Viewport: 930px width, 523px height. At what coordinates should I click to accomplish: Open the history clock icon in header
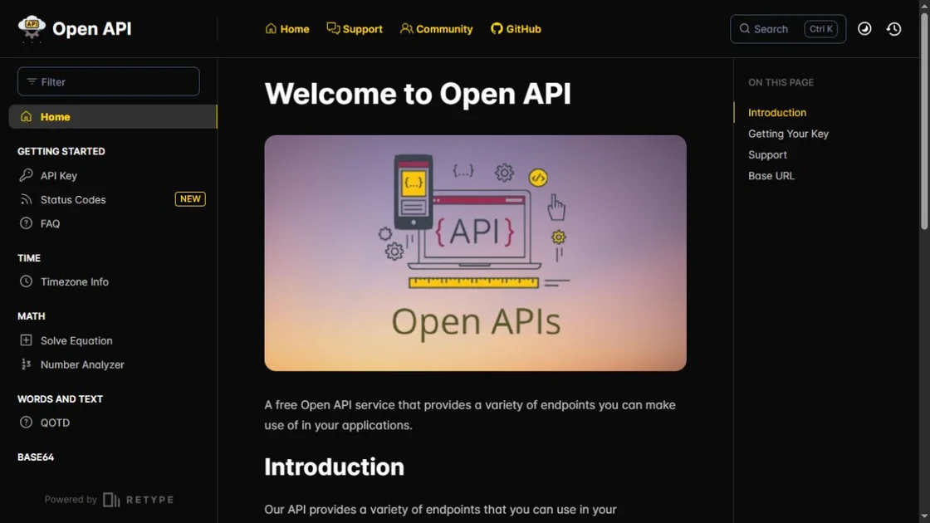pyautogui.click(x=893, y=28)
